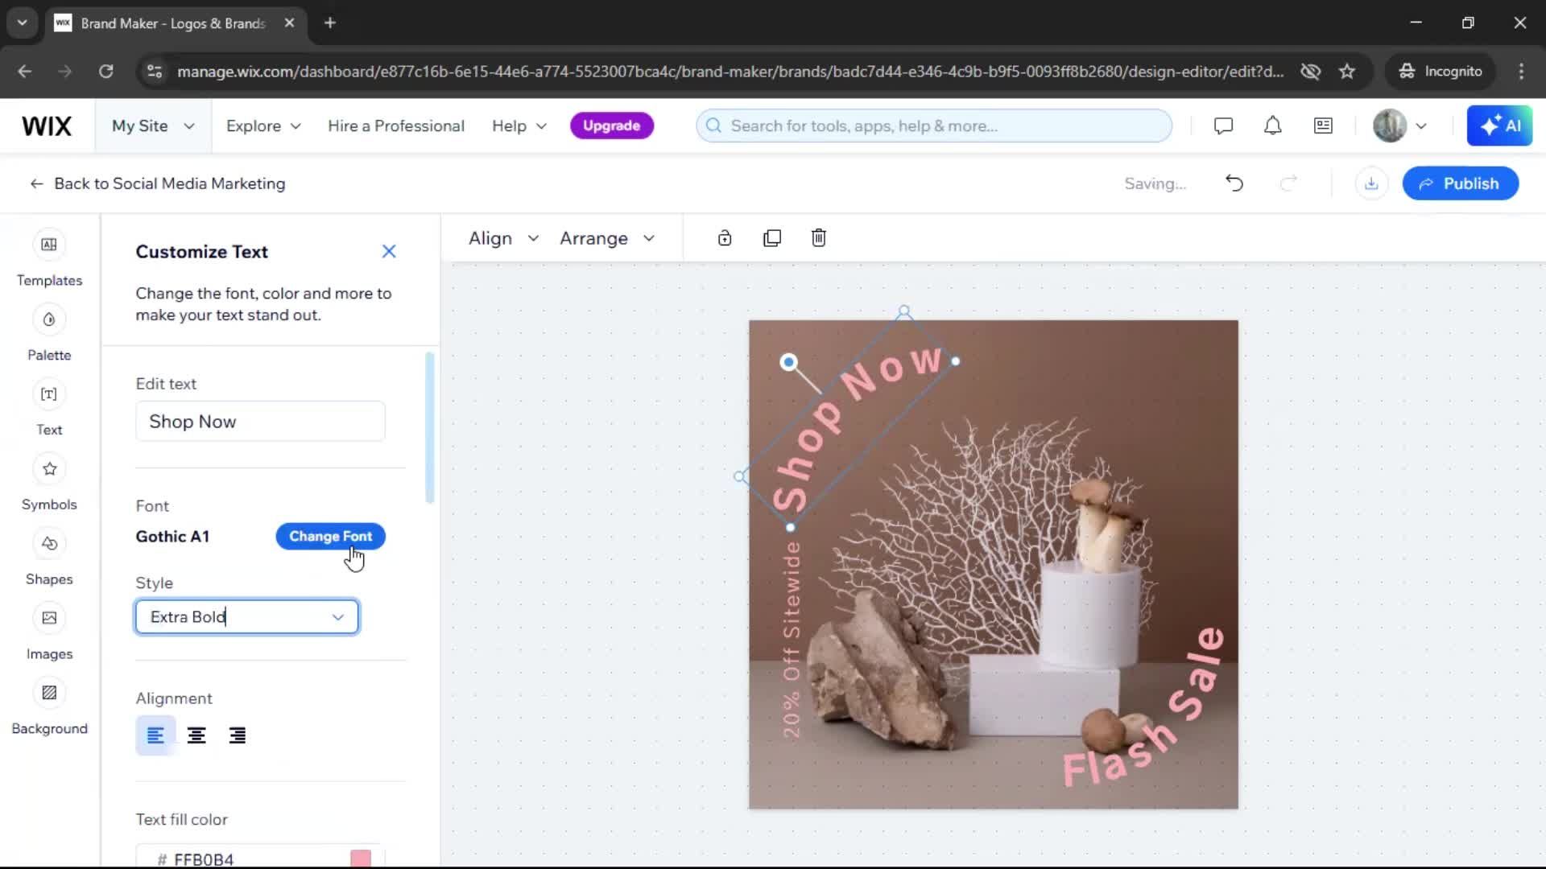Viewport: 1546px width, 869px height.
Task: Open the Chrome three-dot menu
Action: tap(1521, 72)
